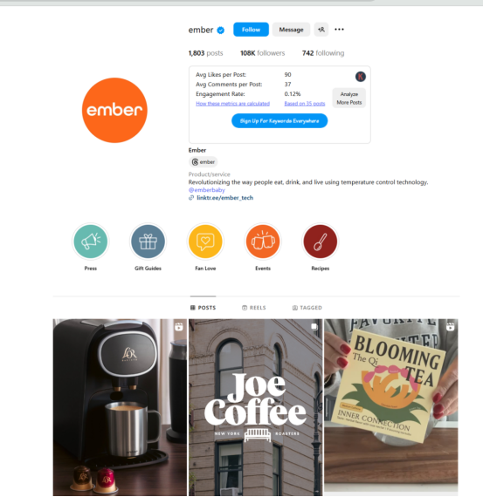
Task: Click Analyze More Posts button
Action: (349, 99)
